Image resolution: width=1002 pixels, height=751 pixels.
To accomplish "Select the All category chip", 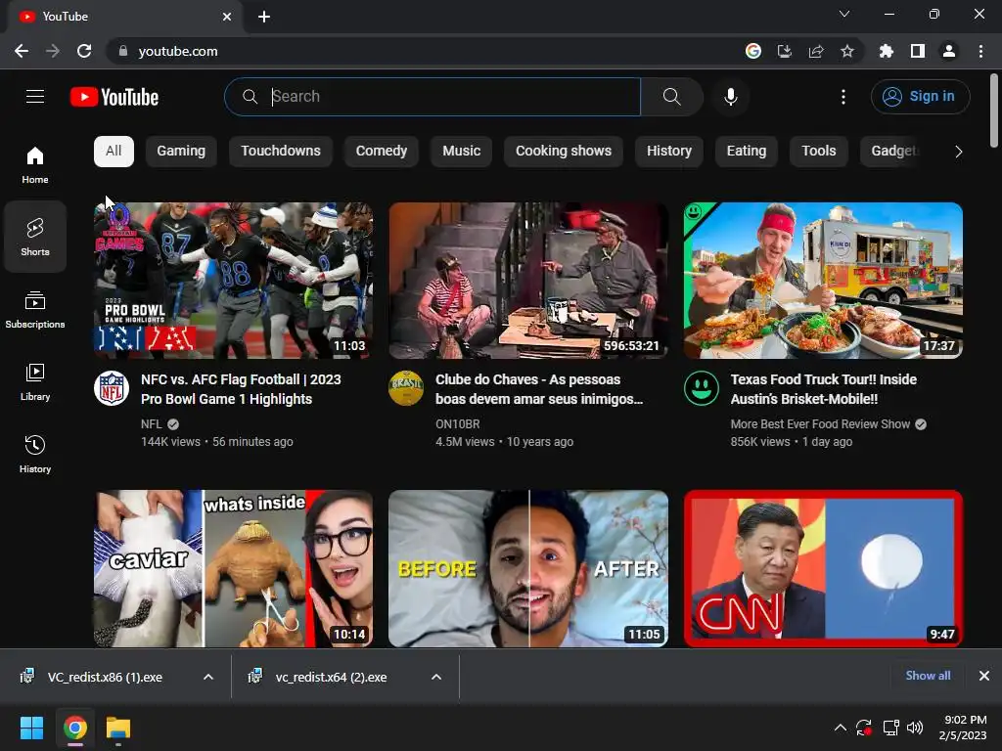I will 114,151.
